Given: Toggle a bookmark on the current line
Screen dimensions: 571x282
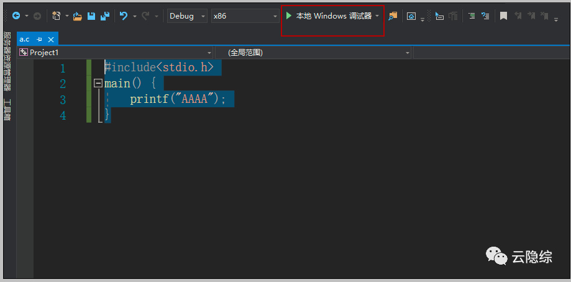Looking at the screenshot, I should [504, 16].
